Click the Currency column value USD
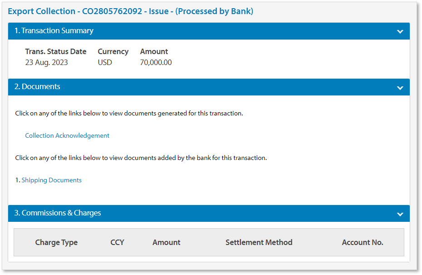This screenshot has height=275, width=422. [104, 62]
